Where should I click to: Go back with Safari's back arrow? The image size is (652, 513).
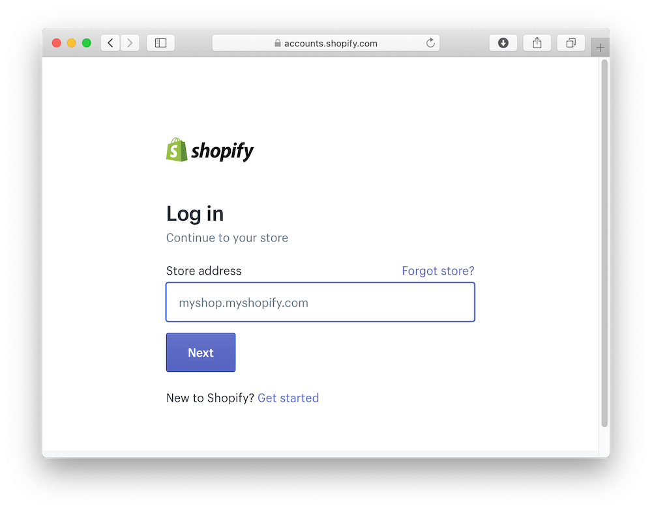pos(111,43)
